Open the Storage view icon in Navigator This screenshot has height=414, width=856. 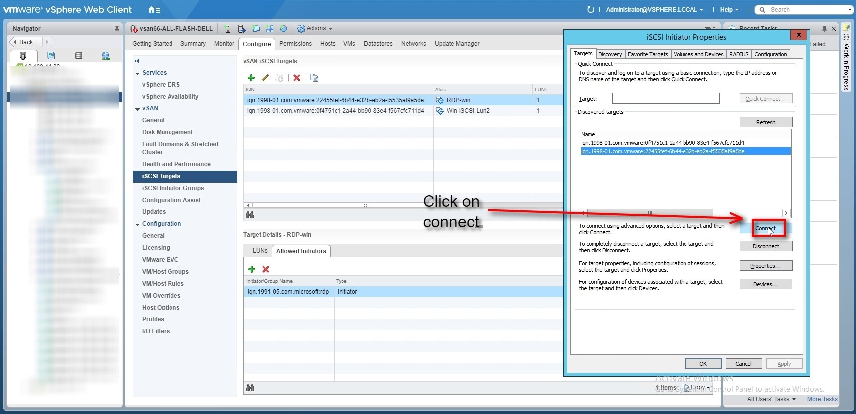tap(78, 56)
